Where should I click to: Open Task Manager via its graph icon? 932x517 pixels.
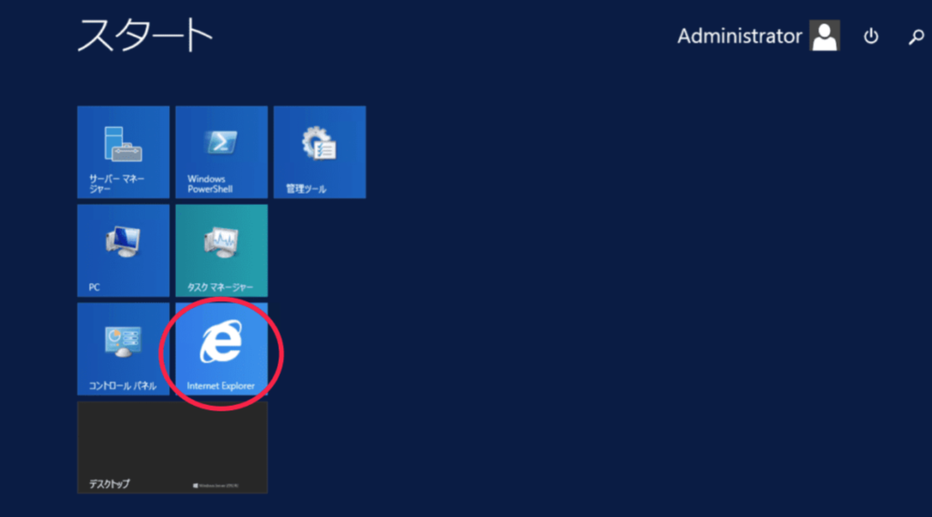[221, 244]
